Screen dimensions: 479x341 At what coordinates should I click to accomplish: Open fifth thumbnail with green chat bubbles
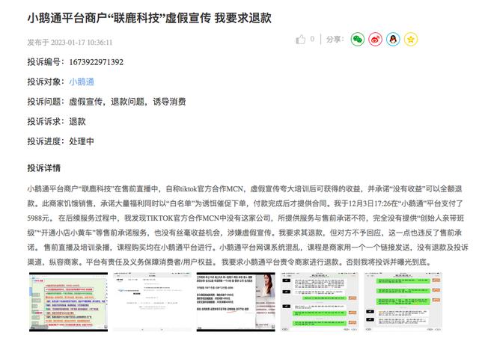pyautogui.click(x=403, y=302)
